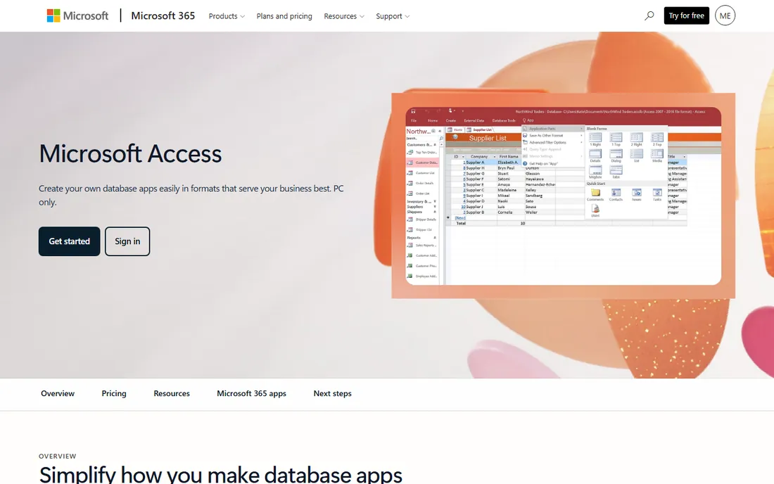
Task: Select the Resources tab below the hero
Action: click(172, 394)
